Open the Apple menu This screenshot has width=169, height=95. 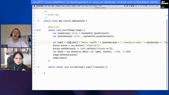tap(34, 6)
